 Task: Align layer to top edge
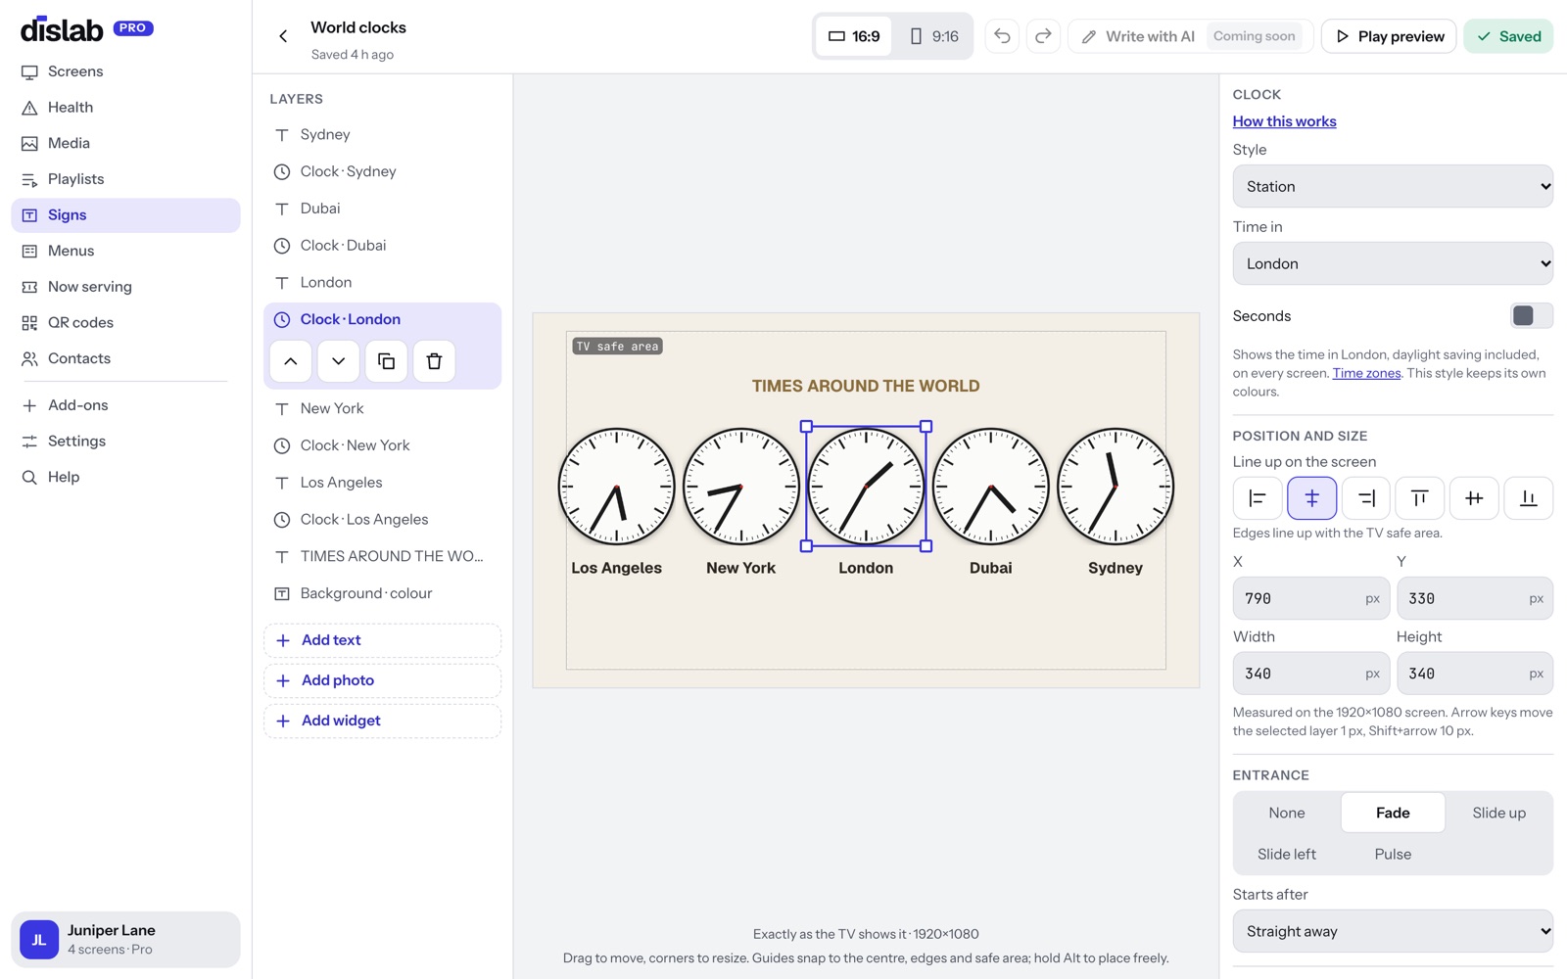[x=1420, y=498]
